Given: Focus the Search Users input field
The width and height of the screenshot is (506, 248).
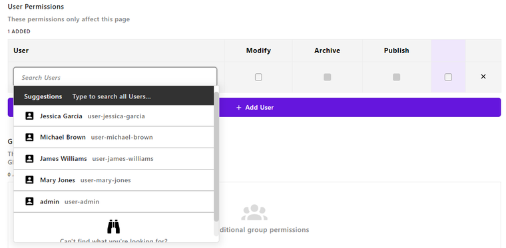Looking at the screenshot, I should [115, 77].
